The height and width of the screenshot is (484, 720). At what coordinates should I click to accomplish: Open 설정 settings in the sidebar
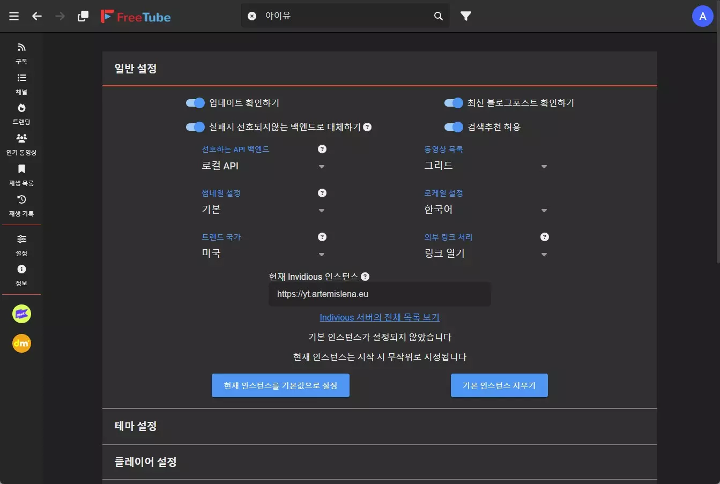(x=21, y=245)
